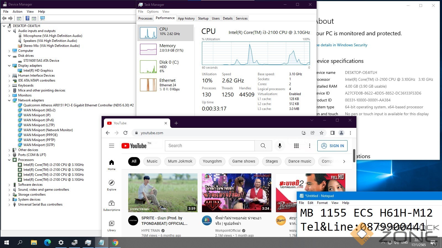Viewport: 442px width, 248px height.
Task: Click the Chrome reload page button
Action: (125, 133)
